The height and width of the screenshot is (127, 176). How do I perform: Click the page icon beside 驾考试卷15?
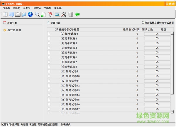[x=49, y=100]
